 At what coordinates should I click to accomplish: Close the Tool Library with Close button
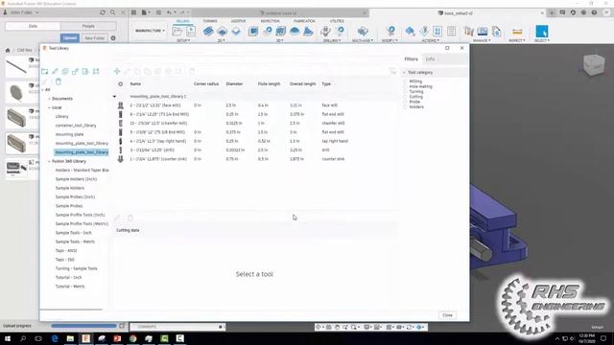point(447,315)
